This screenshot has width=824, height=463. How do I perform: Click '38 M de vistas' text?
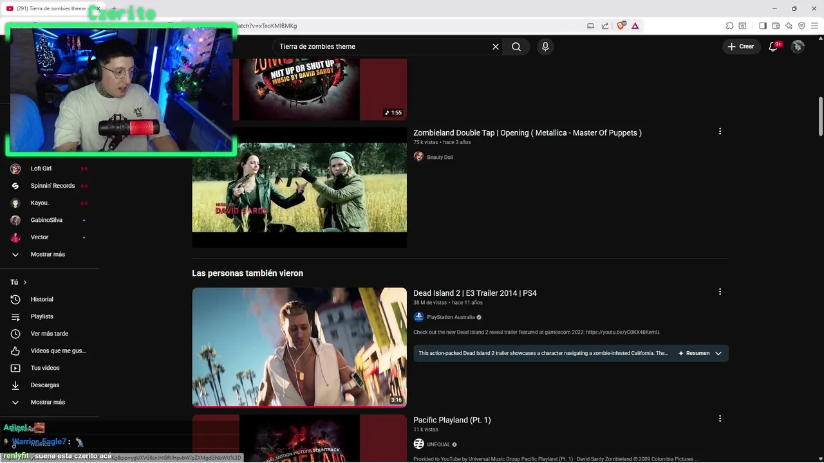pos(430,302)
